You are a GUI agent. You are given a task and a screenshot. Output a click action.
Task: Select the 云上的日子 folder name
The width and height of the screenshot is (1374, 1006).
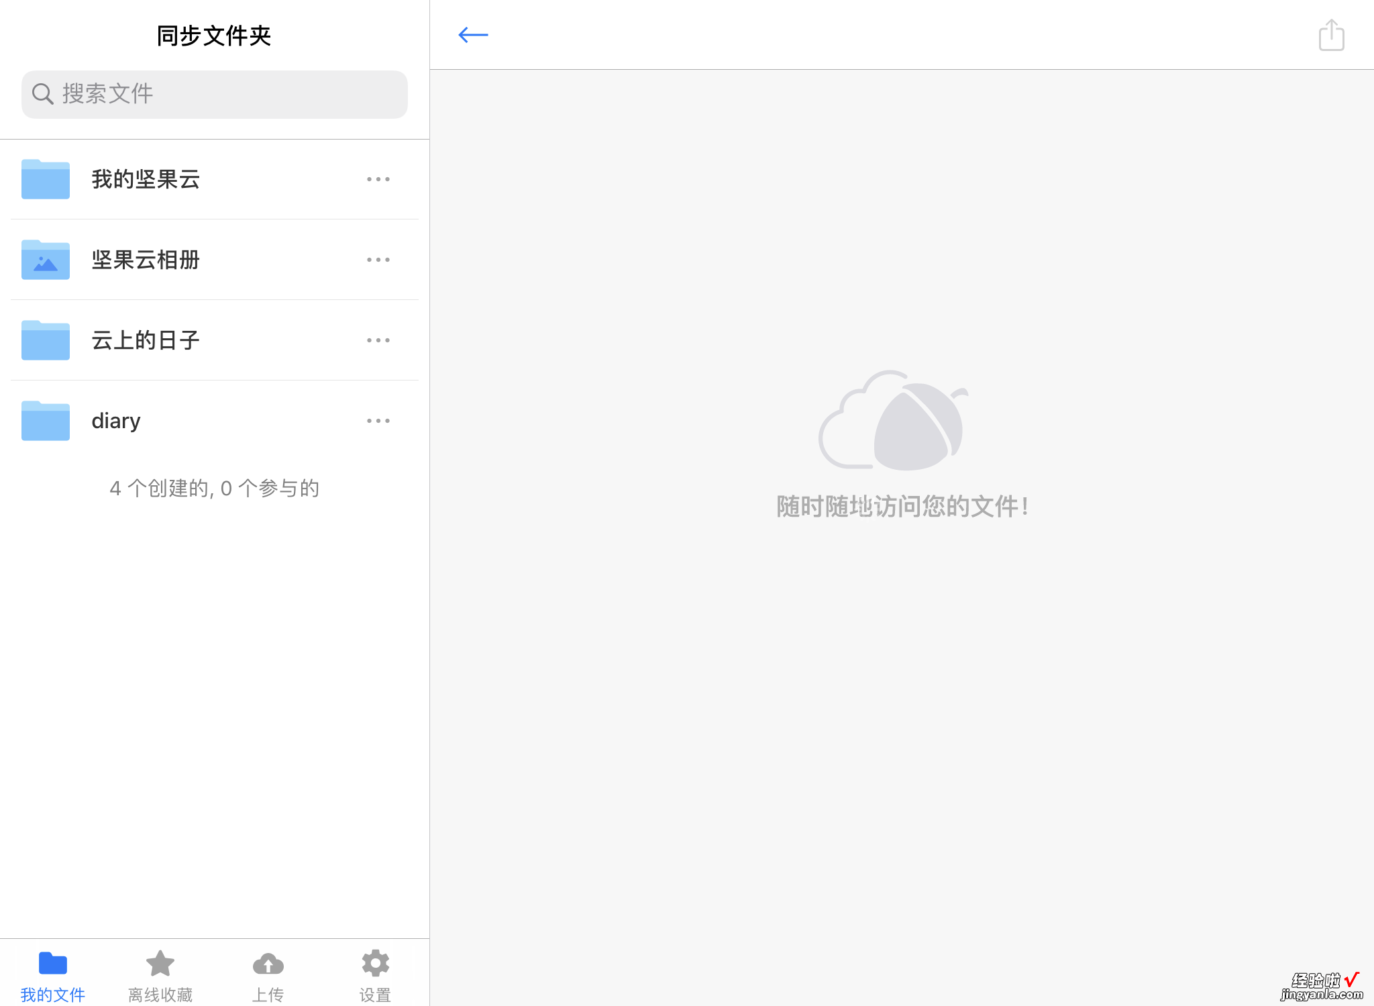pyautogui.click(x=146, y=340)
